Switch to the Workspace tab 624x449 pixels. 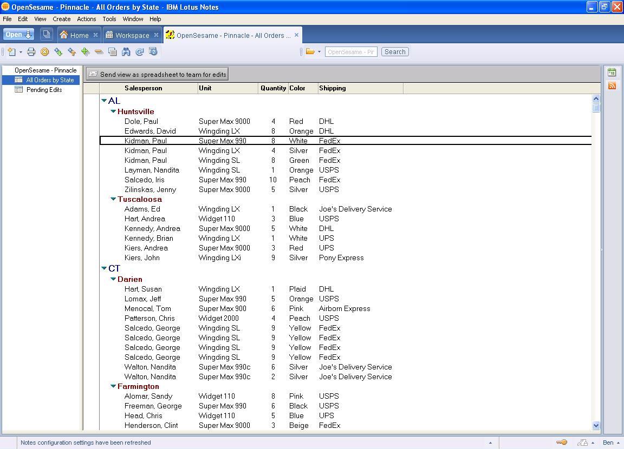pyautogui.click(x=132, y=35)
